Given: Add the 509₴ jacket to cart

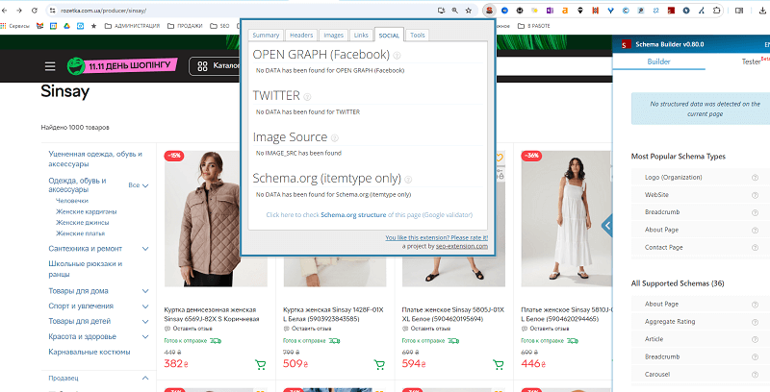Looking at the screenshot, I should pos(379,364).
